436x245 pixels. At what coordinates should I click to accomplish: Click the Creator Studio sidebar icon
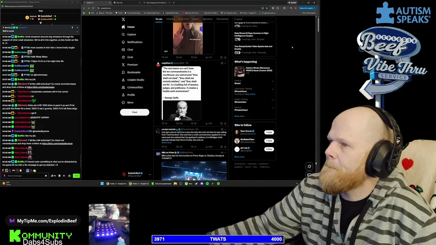pyautogui.click(x=123, y=80)
